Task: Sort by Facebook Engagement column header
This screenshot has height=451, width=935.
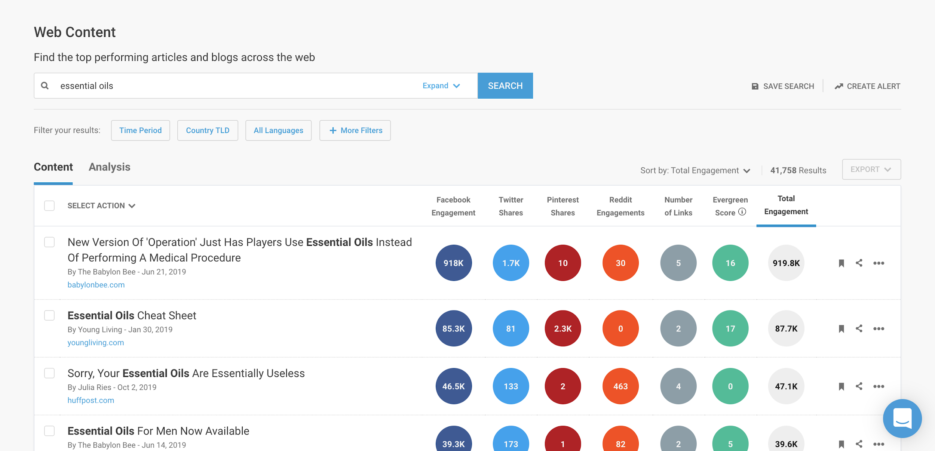Action: [x=453, y=206]
